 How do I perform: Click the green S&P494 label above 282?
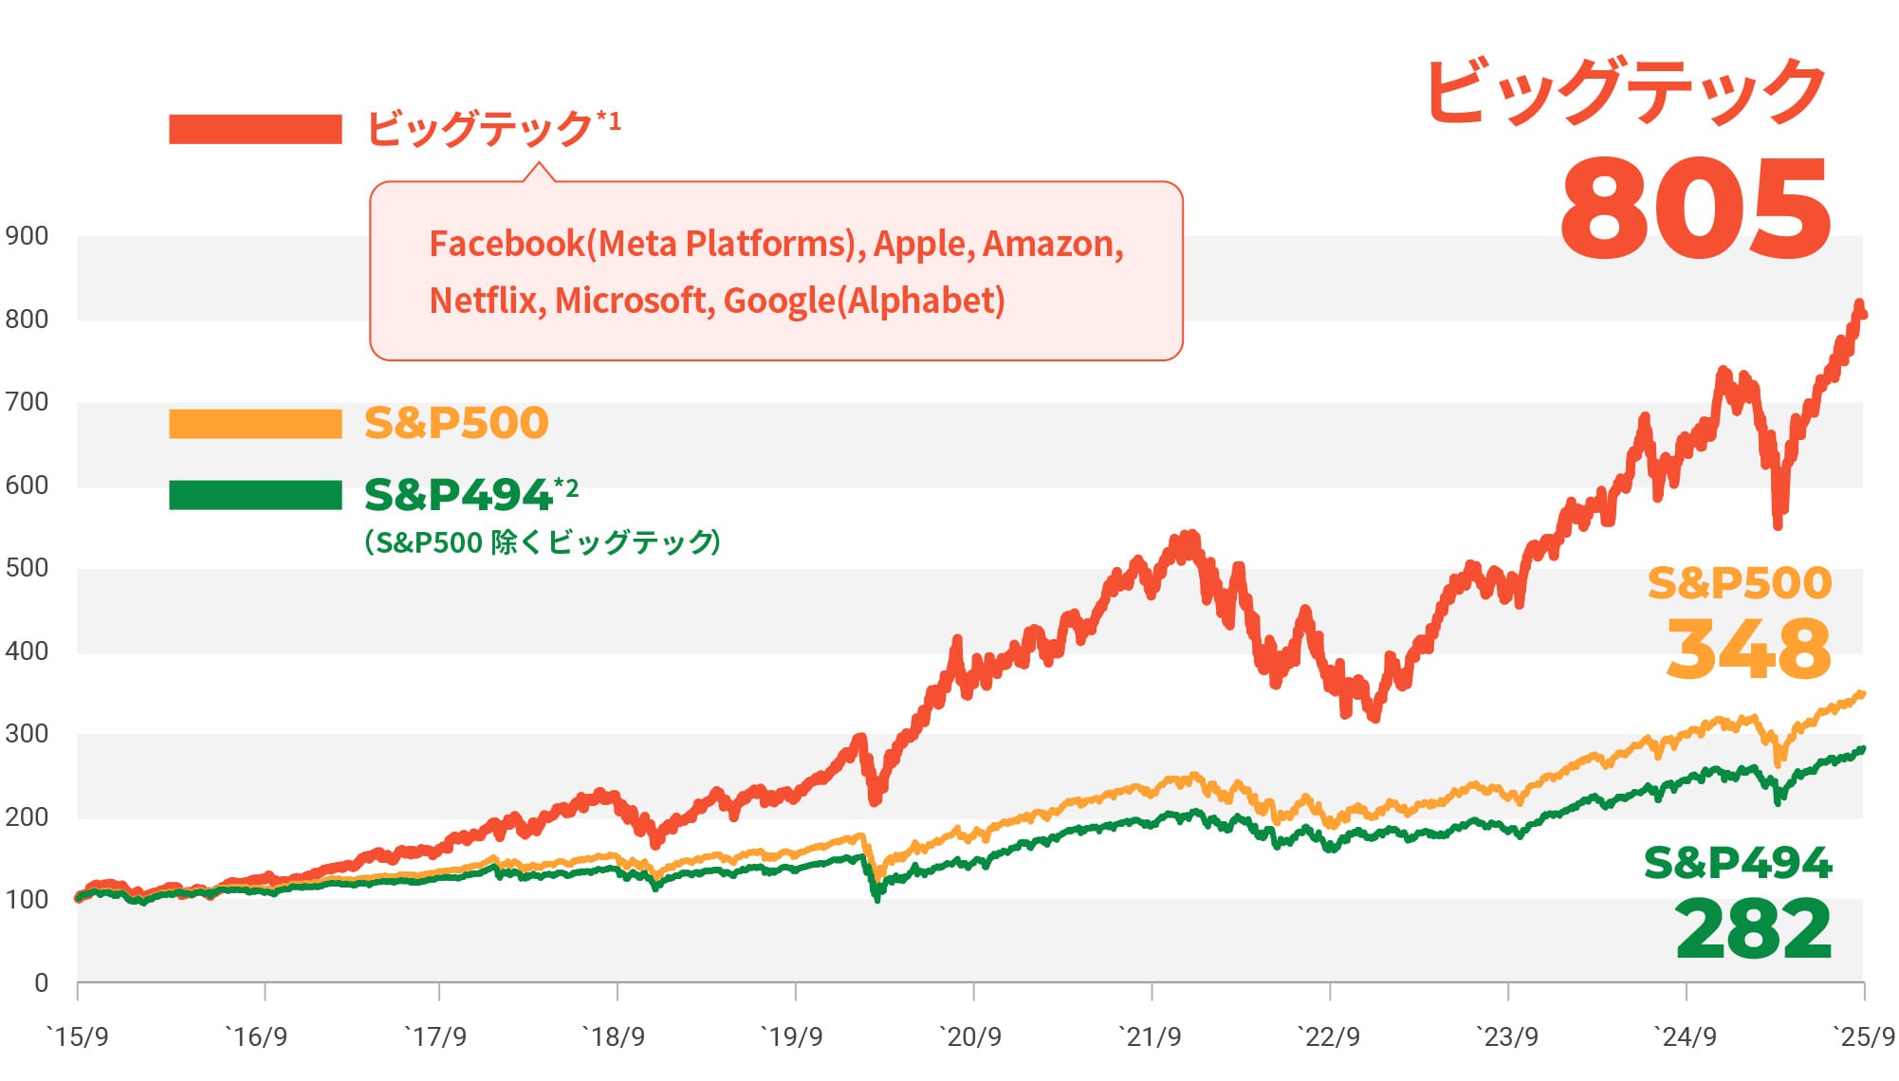(x=1737, y=863)
